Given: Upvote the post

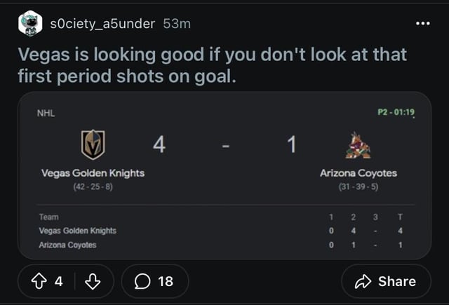Looking at the screenshot, I should pyautogui.click(x=39, y=281).
